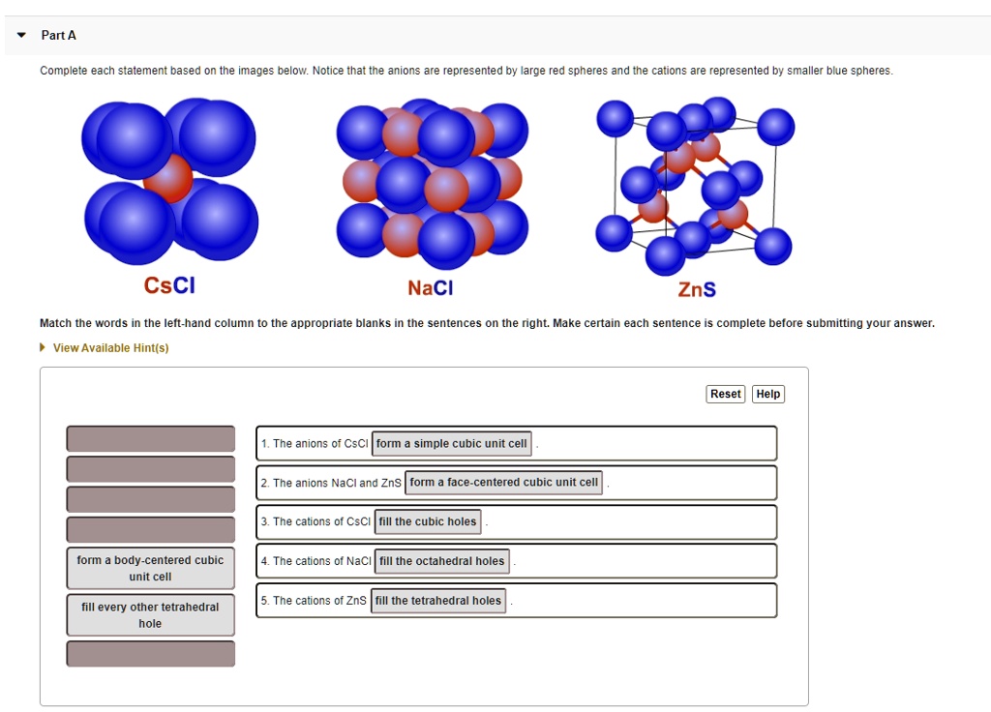Click the topmost empty word tile
The height and width of the screenshot is (712, 991).
tap(150, 437)
